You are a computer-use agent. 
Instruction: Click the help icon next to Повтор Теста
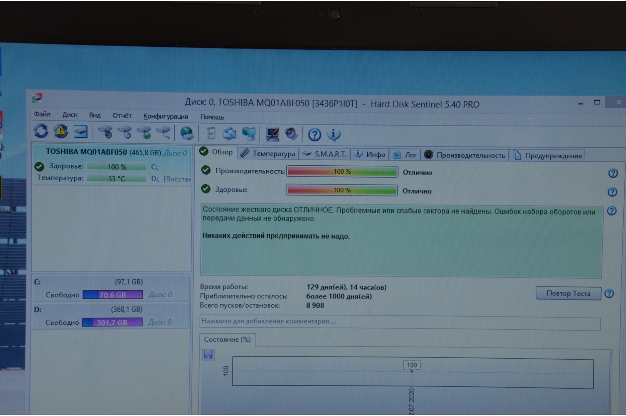(609, 294)
